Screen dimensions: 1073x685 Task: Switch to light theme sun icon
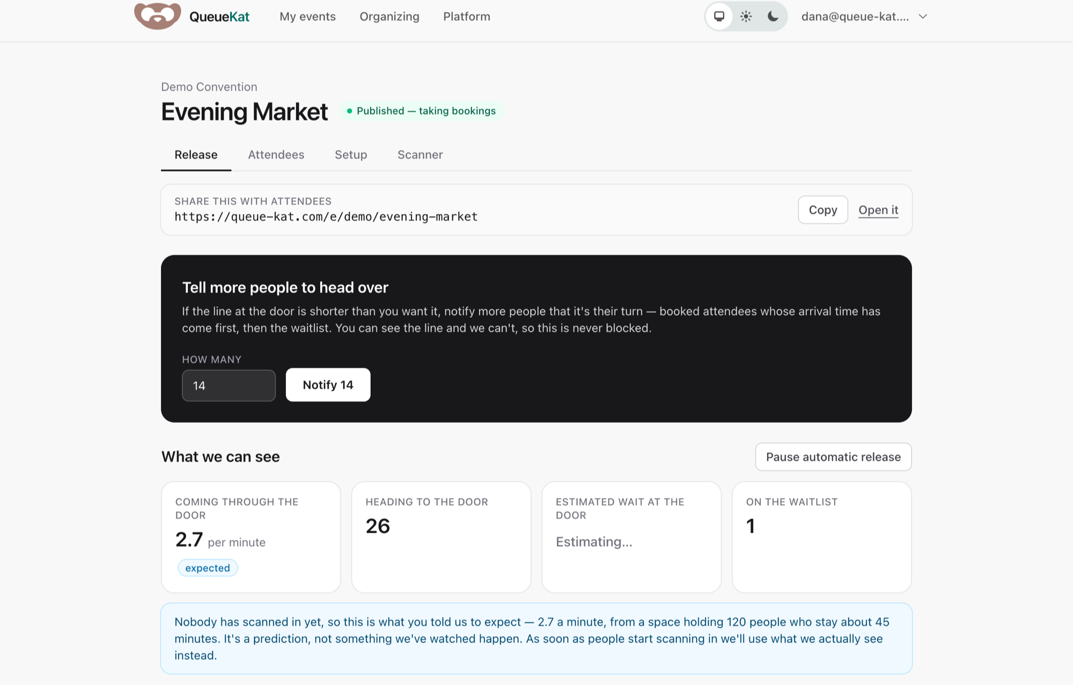(x=746, y=16)
